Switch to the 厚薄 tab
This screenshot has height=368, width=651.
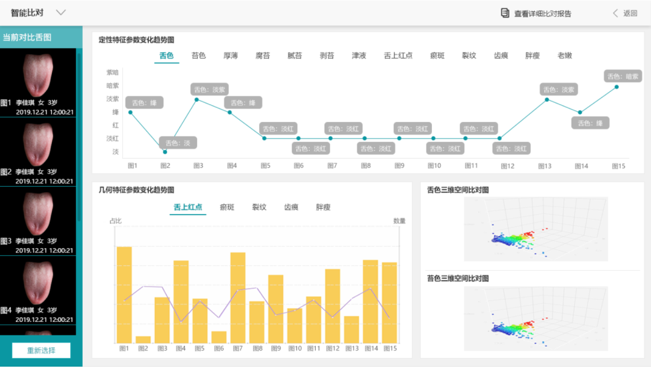[230, 55]
